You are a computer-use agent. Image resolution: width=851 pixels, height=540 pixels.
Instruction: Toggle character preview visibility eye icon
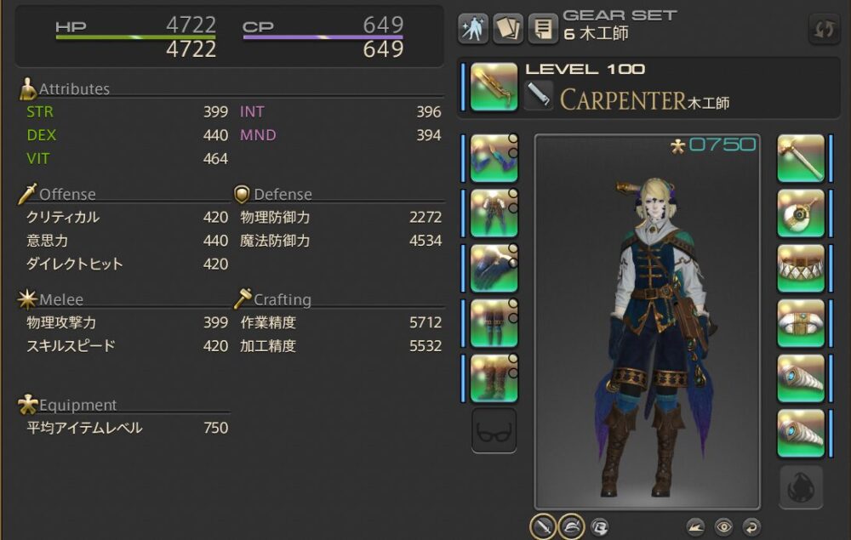723,527
